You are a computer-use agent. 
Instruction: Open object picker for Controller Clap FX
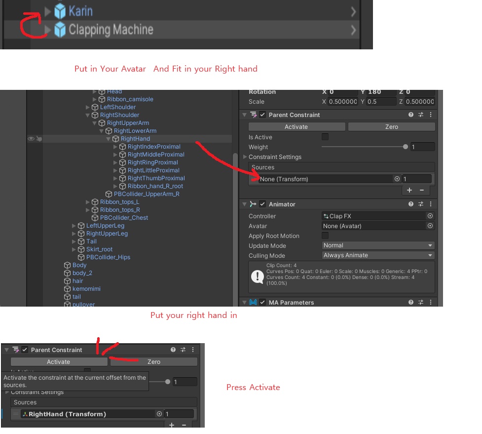(430, 216)
